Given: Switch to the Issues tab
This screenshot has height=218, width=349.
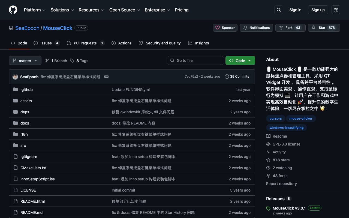Looking at the screenshot, I should tap(47, 43).
